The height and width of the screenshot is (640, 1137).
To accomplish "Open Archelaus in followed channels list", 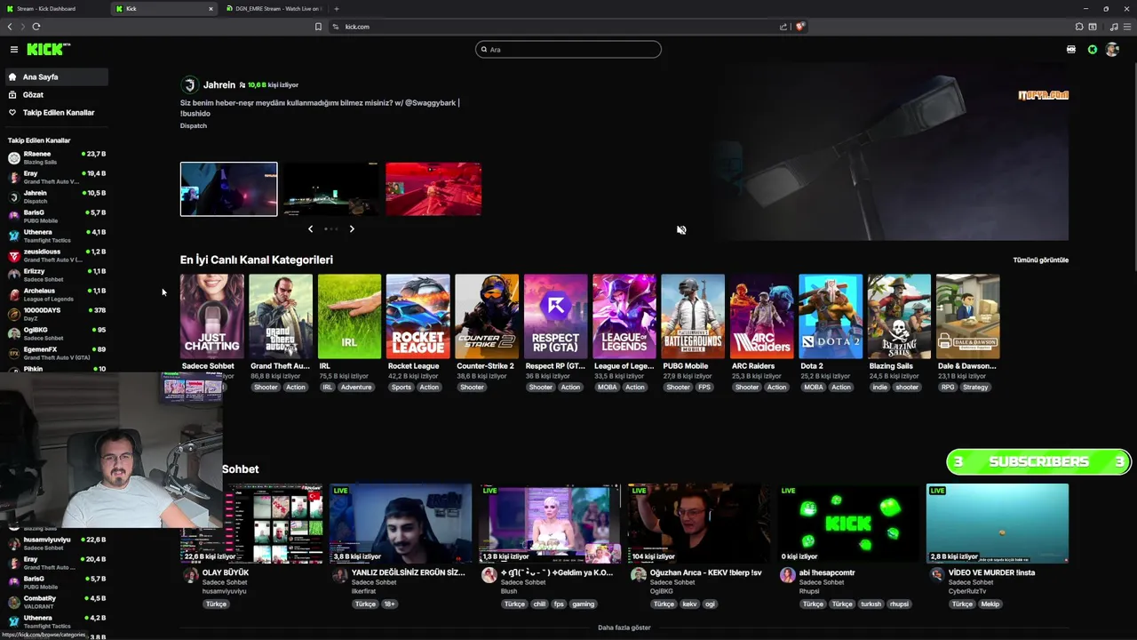I will coord(57,294).
